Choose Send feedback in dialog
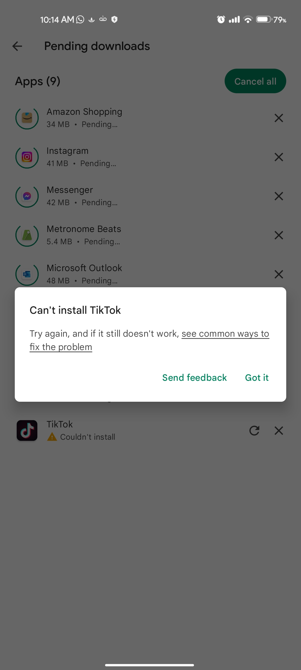 [x=195, y=377]
